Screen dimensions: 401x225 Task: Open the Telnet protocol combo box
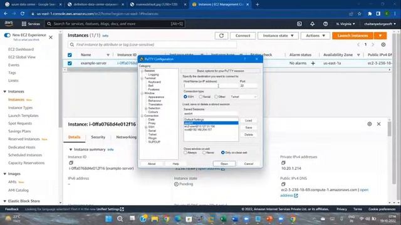pyautogui.click(x=244, y=97)
